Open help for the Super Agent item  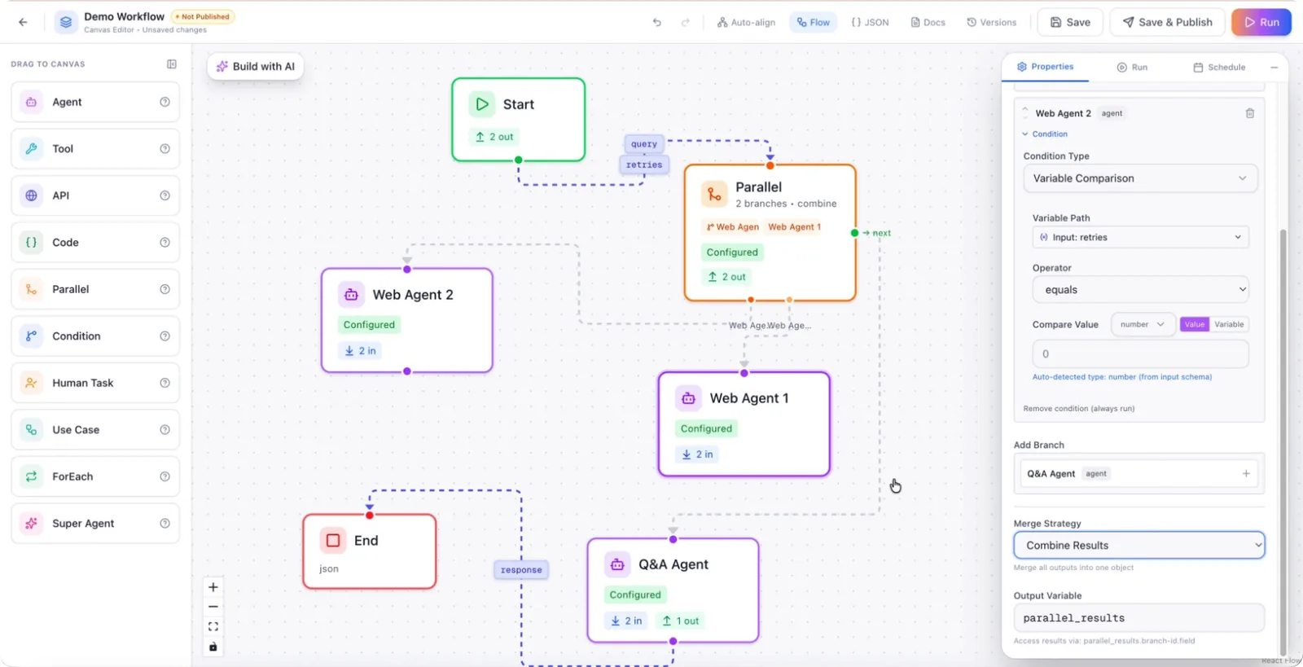pyautogui.click(x=165, y=523)
